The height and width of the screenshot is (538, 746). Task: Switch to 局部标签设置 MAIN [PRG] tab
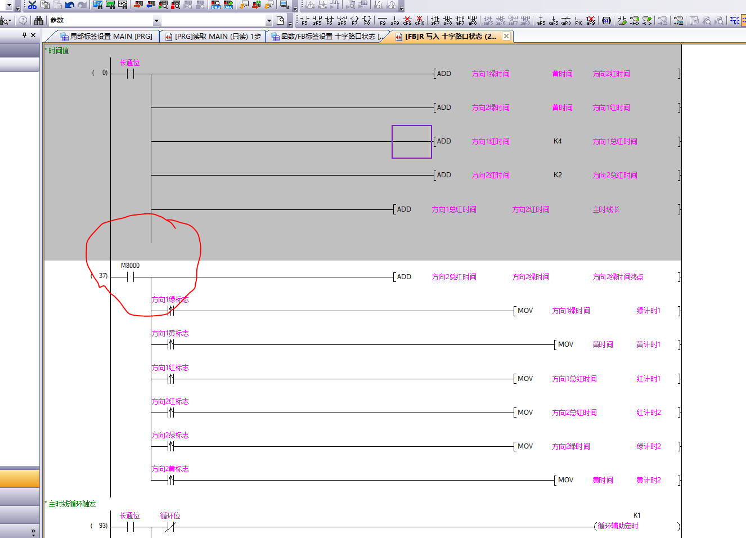(x=106, y=37)
